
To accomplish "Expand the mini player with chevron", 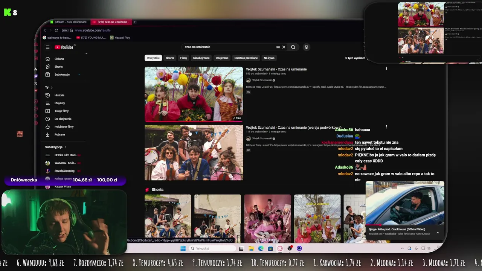I will click(x=438, y=233).
